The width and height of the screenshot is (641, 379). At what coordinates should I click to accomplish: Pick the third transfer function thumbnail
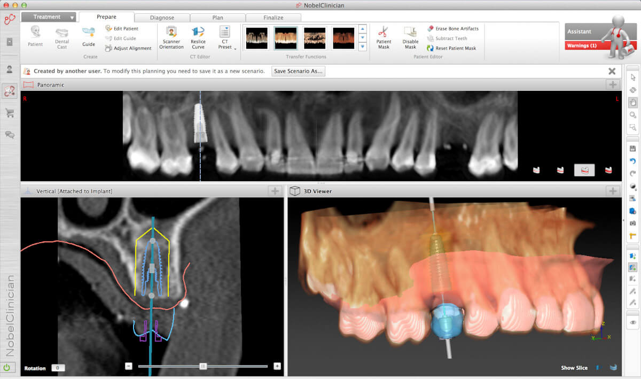[x=315, y=38]
